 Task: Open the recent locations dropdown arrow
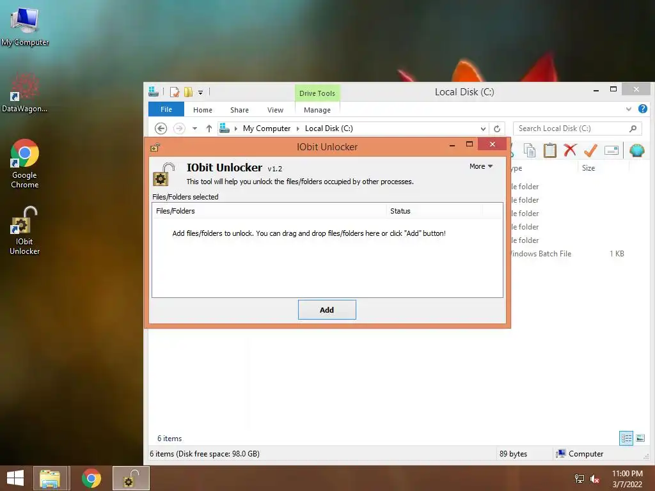(194, 129)
